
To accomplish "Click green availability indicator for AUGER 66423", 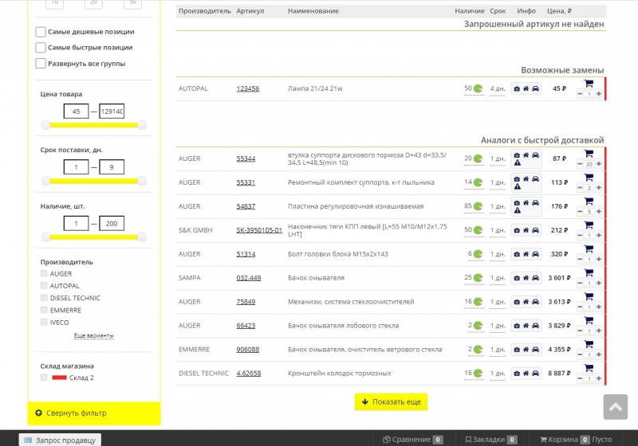I will click(x=478, y=326).
